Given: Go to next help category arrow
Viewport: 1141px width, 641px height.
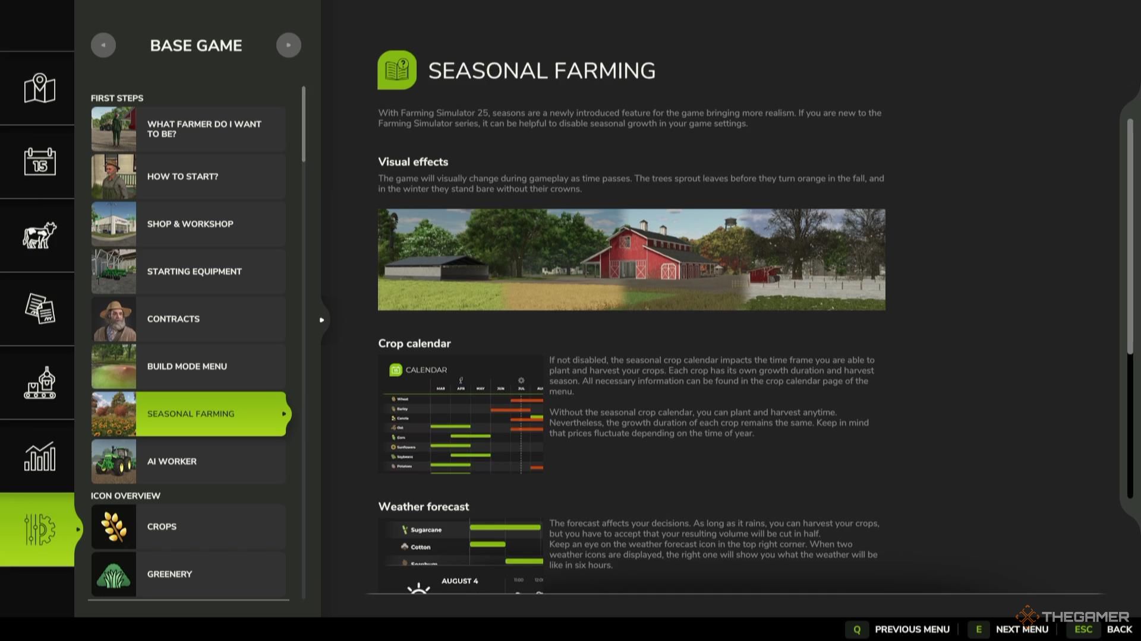Looking at the screenshot, I should [289, 45].
